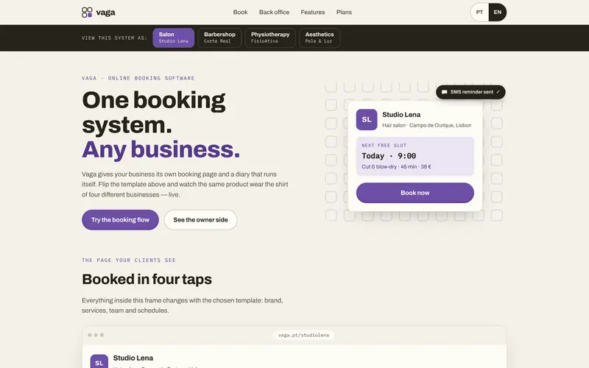Image resolution: width=589 pixels, height=368 pixels.
Task: Click the THE PAGE YOUR CLIENTS SEE label
Action: [129, 261]
